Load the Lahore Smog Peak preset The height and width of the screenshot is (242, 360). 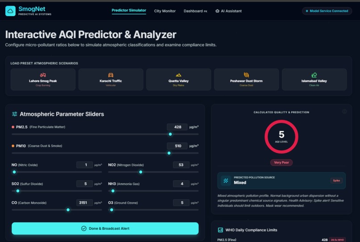pyautogui.click(x=43, y=79)
